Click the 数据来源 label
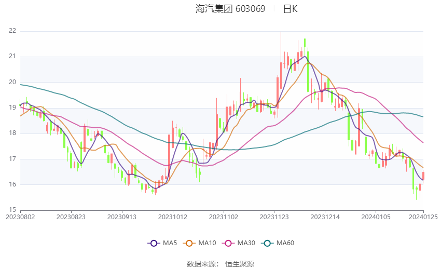The height and width of the screenshot is (268, 441). [201, 264]
